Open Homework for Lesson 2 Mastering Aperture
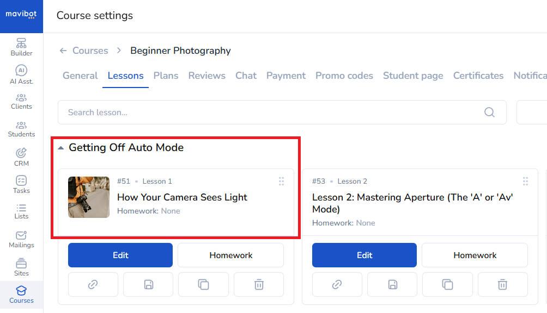 [475, 255]
